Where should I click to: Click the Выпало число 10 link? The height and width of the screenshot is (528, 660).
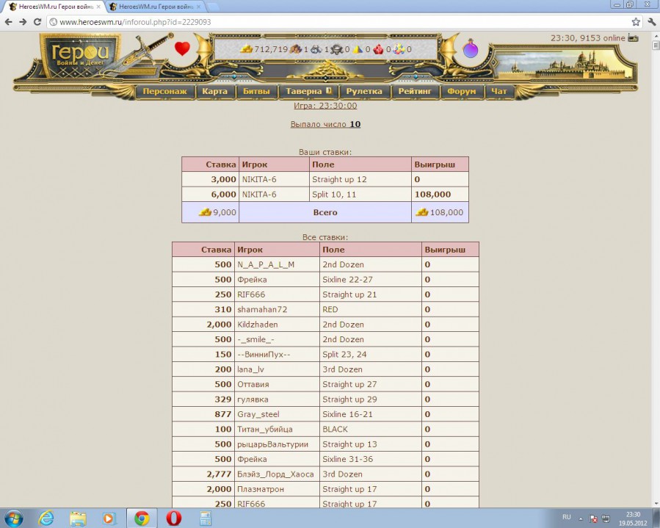tap(325, 124)
